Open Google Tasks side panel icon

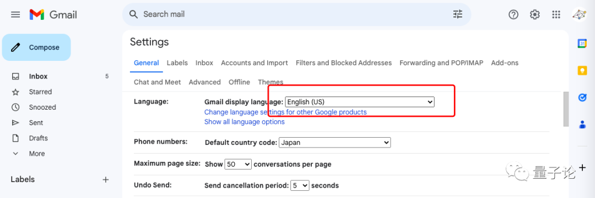(x=582, y=98)
